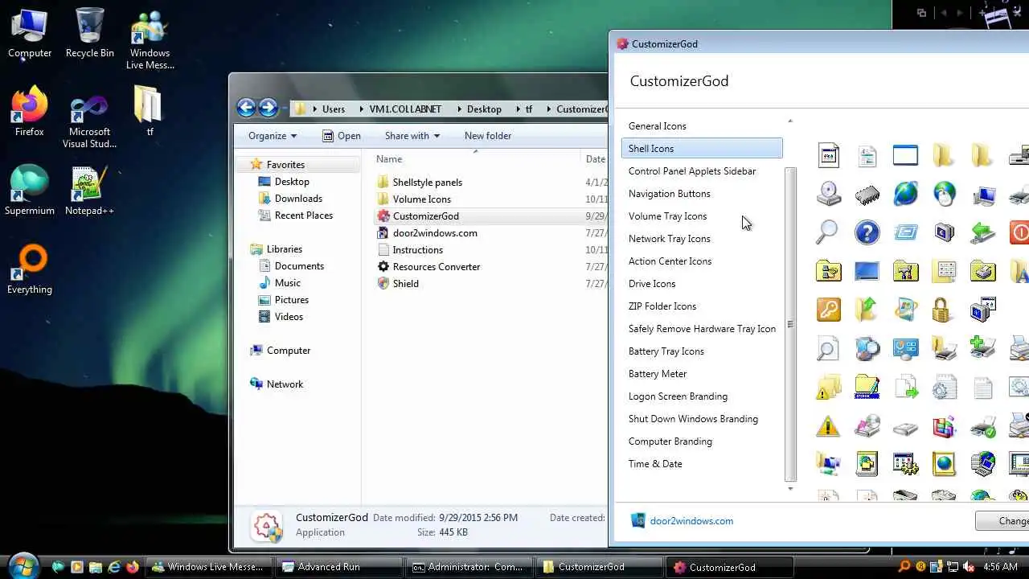Select the Internet Explorer globe icon
The height and width of the screenshot is (579, 1029).
click(905, 194)
